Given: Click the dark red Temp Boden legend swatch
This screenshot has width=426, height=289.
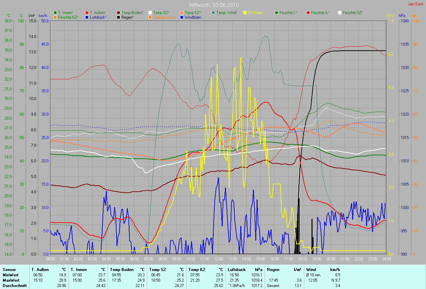Looking at the screenshot, I should pos(118,13).
